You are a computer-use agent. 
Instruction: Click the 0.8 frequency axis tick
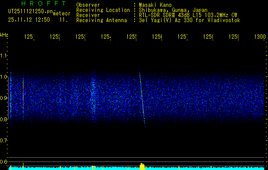(4, 119)
